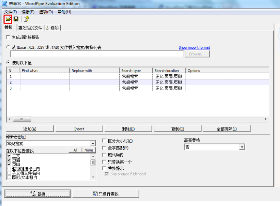Check the 图形/文本框内 checkbox
Image resolution: width=280 pixels, height=206 pixels.
point(9,177)
